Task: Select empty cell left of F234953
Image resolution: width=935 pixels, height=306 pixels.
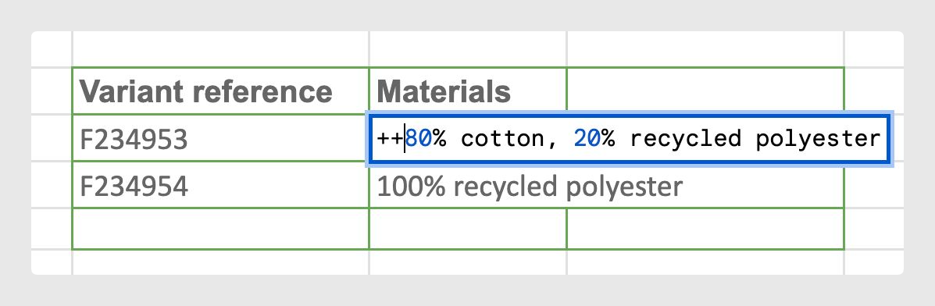Action: click(52, 138)
